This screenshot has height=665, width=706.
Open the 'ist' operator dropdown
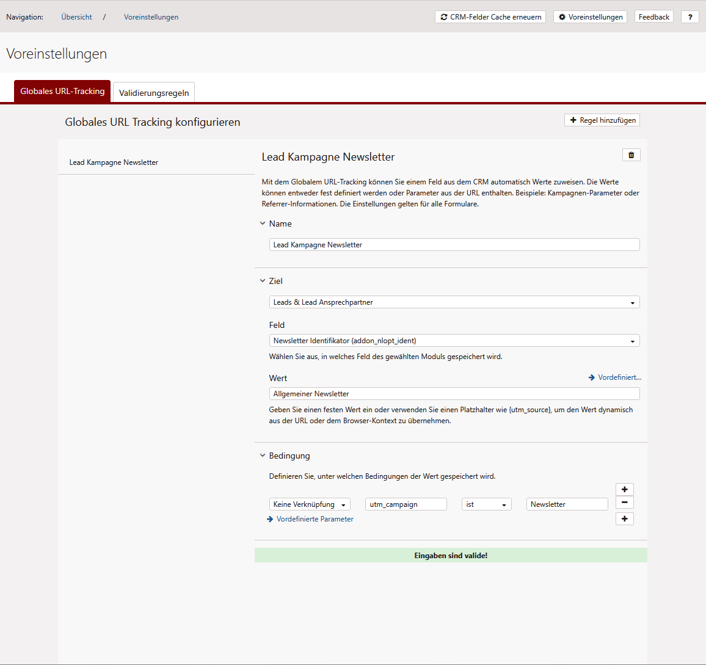pyautogui.click(x=486, y=504)
